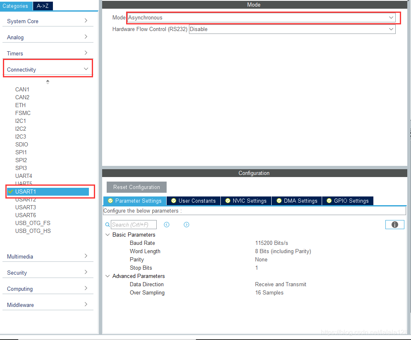Viewport: 411px width, 340px height.
Task: Collapse the Connectivity category
Action: pyautogui.click(x=48, y=69)
